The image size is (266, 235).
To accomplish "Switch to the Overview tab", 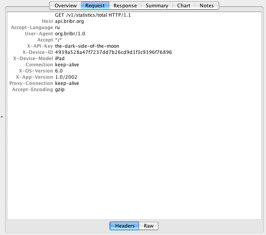I will tap(66, 5).
